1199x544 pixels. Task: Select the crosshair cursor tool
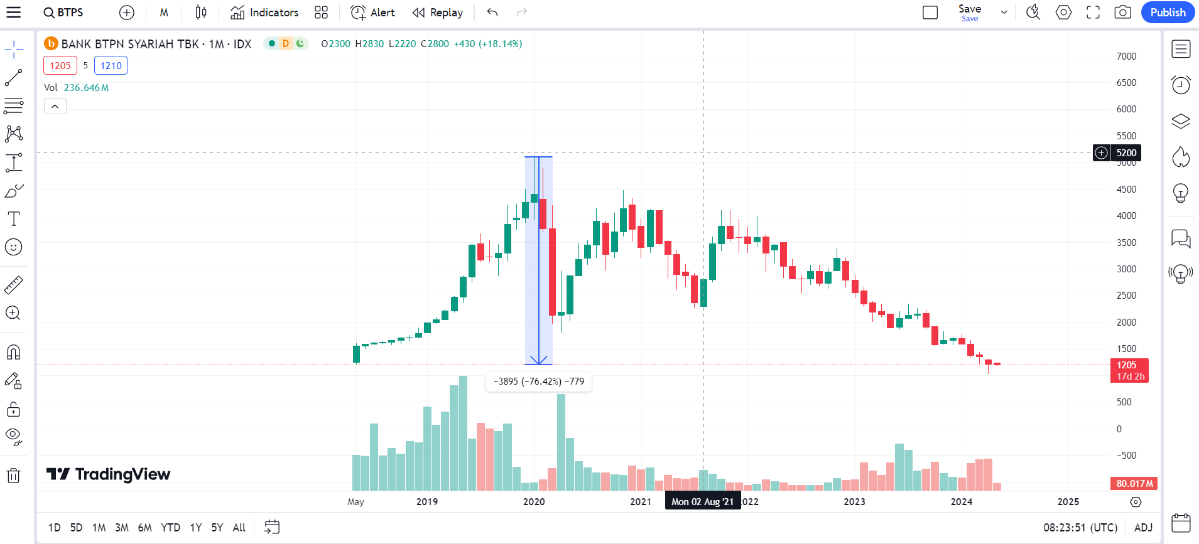click(14, 50)
